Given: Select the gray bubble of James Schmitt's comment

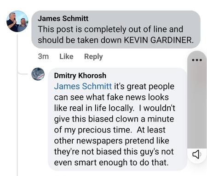Looking at the screenshot, I should [116, 29].
